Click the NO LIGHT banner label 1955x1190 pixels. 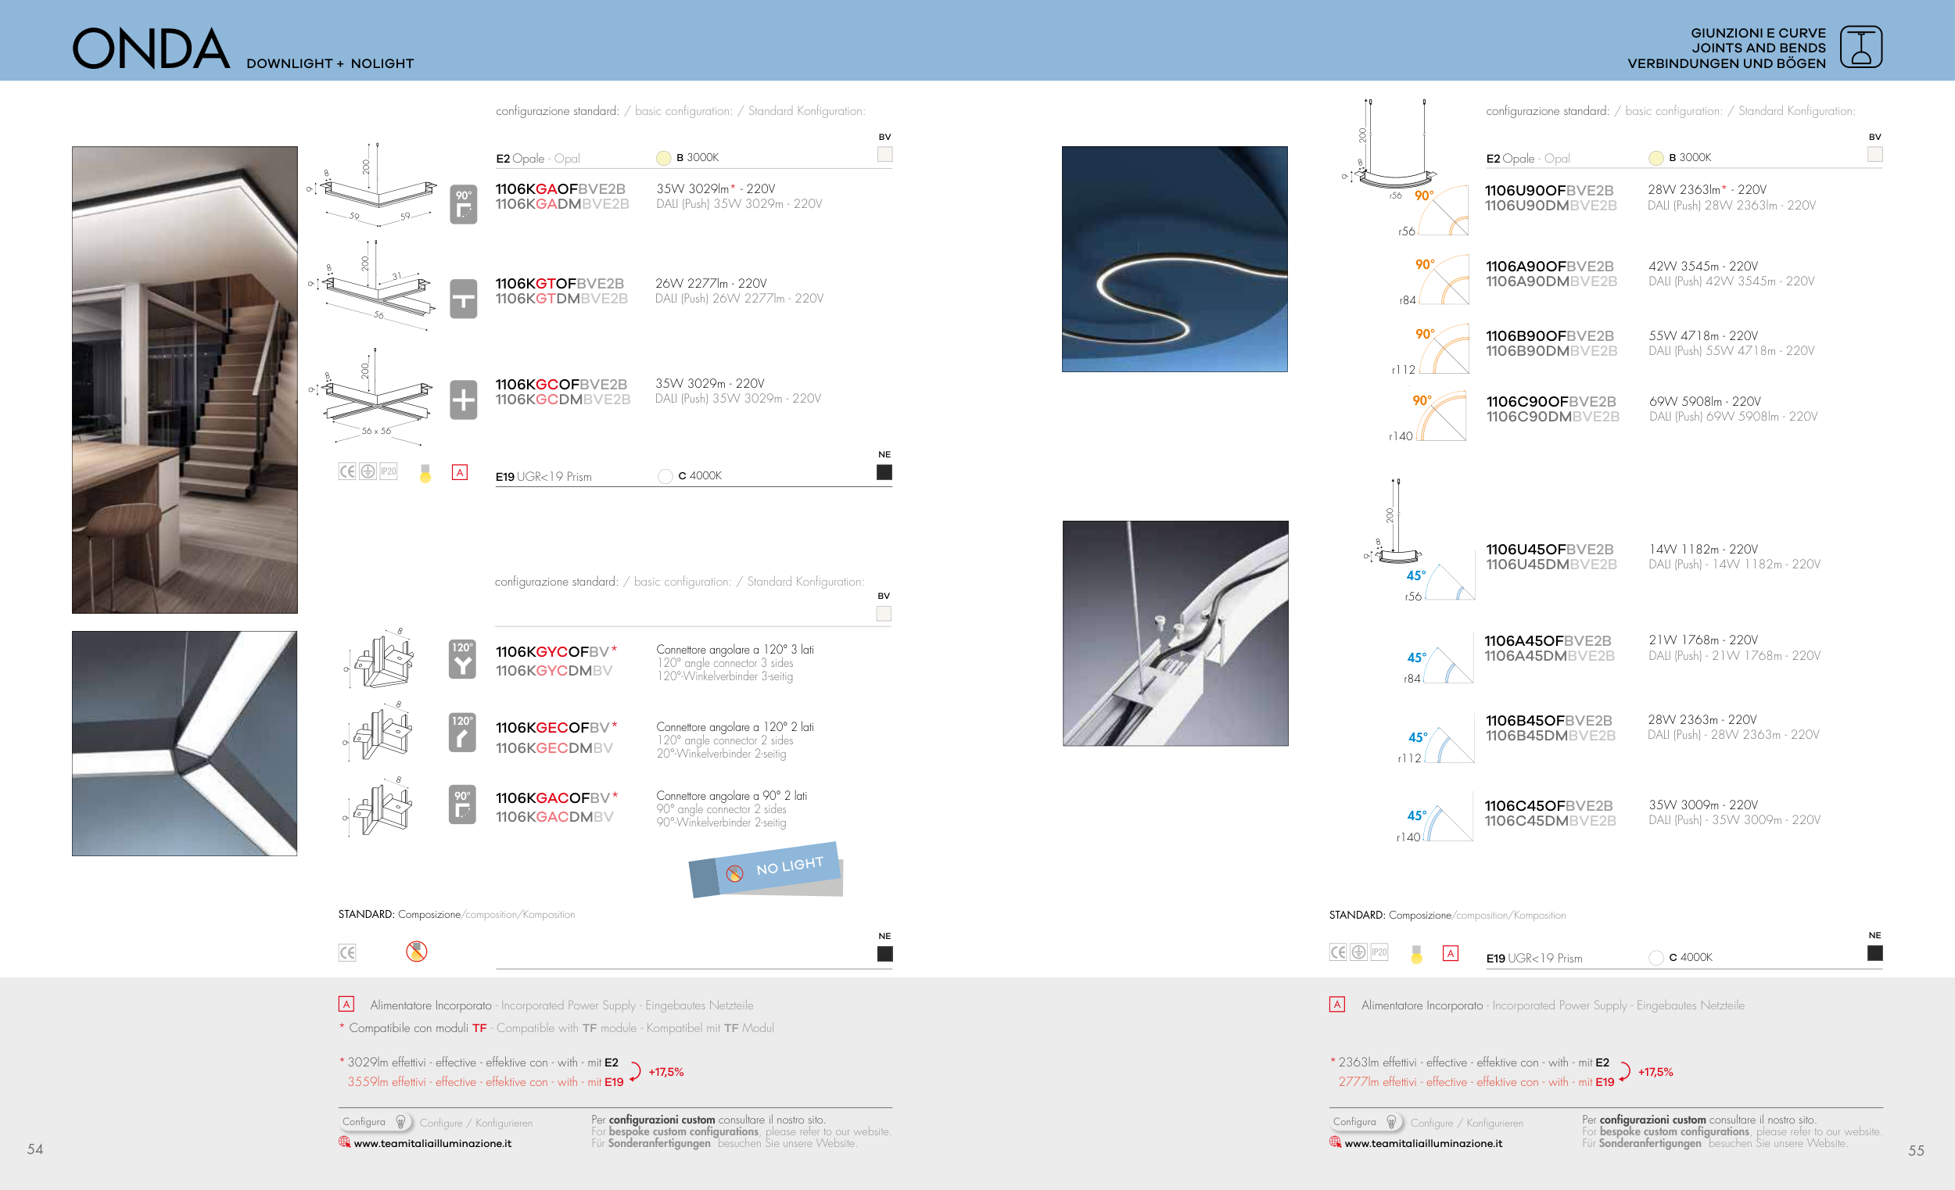click(x=789, y=866)
